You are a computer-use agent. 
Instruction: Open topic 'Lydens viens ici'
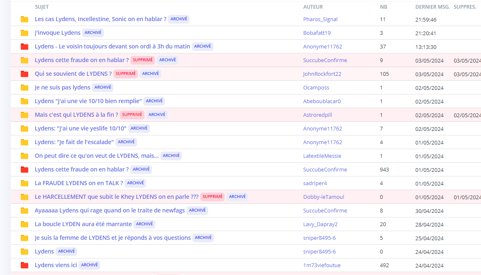[x=56, y=265]
